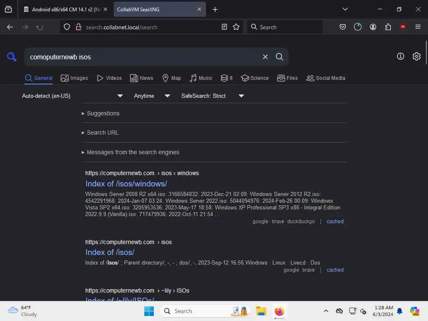Image resolution: width=428 pixels, height=321 pixels.
Task: Expand the Search URL section
Action: click(x=100, y=132)
